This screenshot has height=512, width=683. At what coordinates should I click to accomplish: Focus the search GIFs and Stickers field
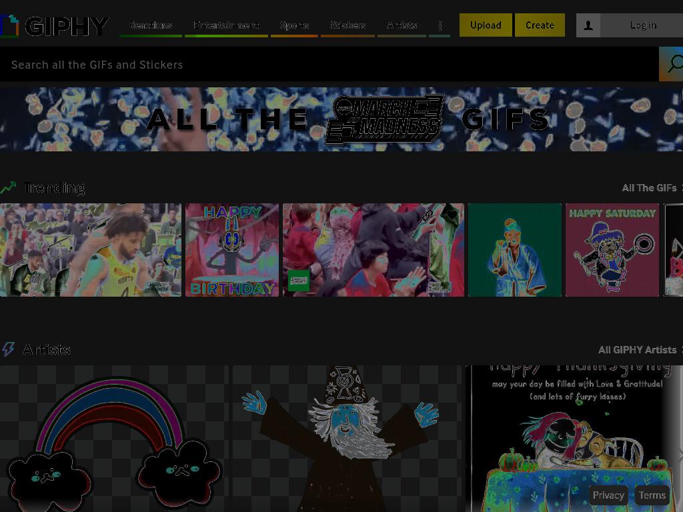pyautogui.click(x=329, y=65)
